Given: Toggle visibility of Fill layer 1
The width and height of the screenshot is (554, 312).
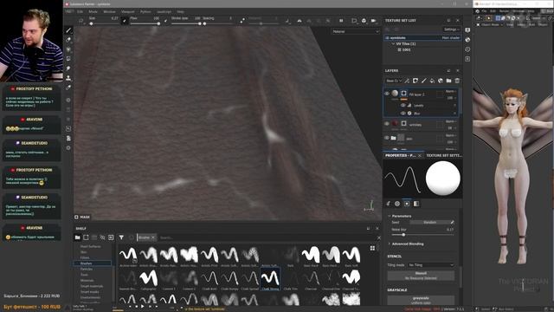Looking at the screenshot, I should [387, 94].
